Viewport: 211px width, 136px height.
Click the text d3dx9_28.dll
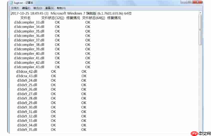point(27,98)
